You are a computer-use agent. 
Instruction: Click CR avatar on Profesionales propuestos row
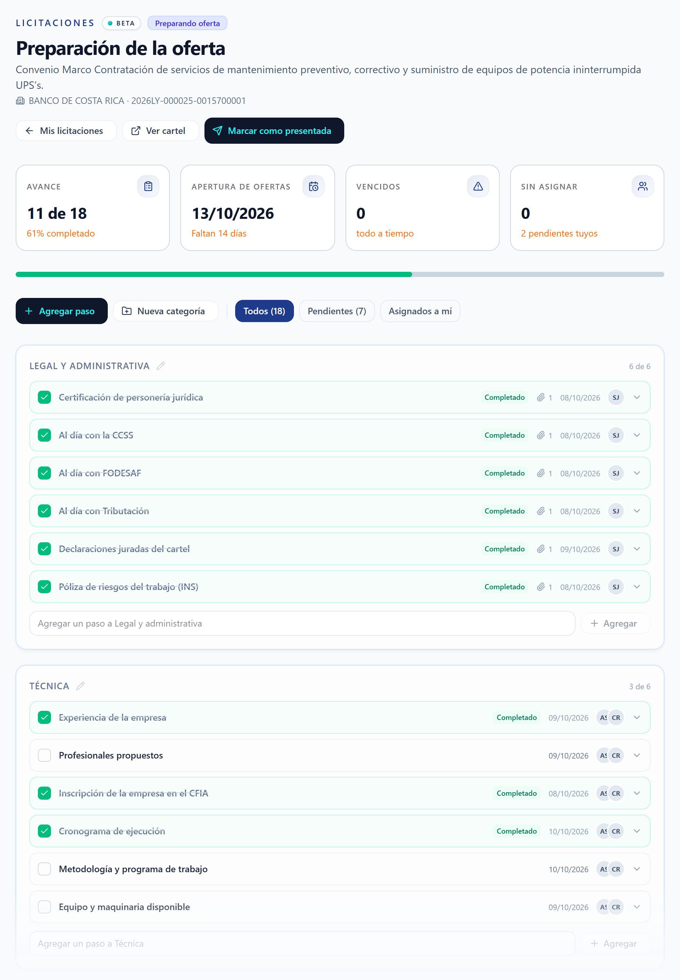616,756
